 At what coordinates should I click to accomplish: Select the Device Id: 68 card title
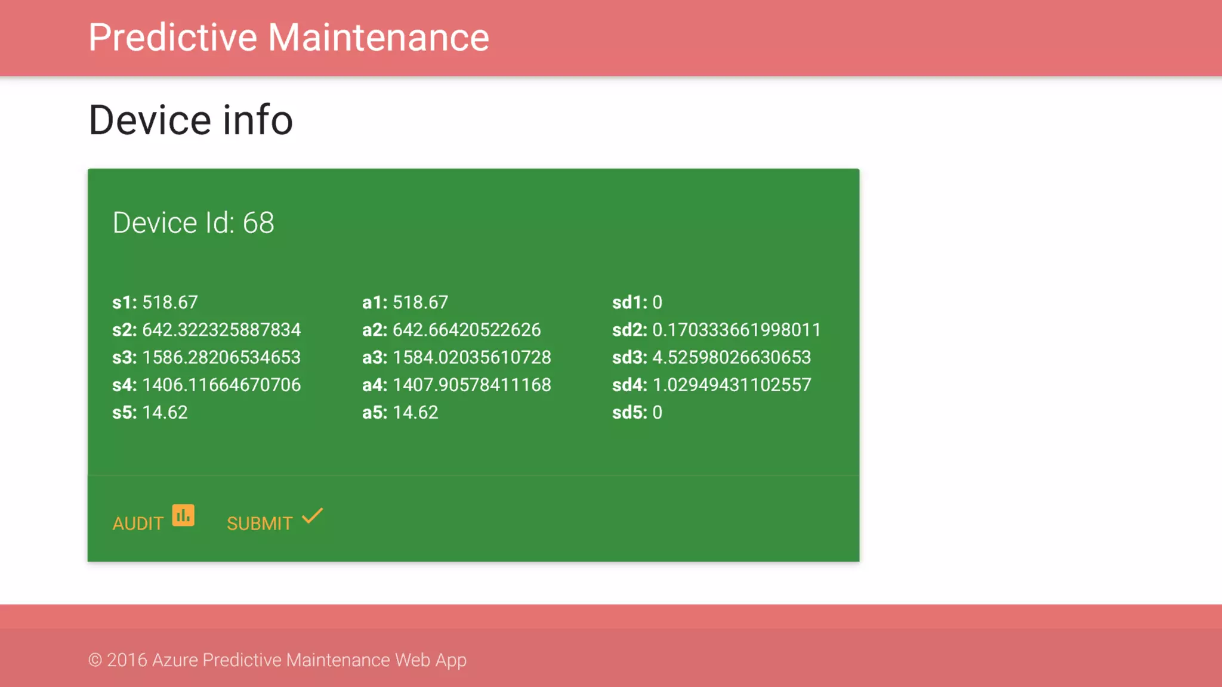pyautogui.click(x=193, y=223)
